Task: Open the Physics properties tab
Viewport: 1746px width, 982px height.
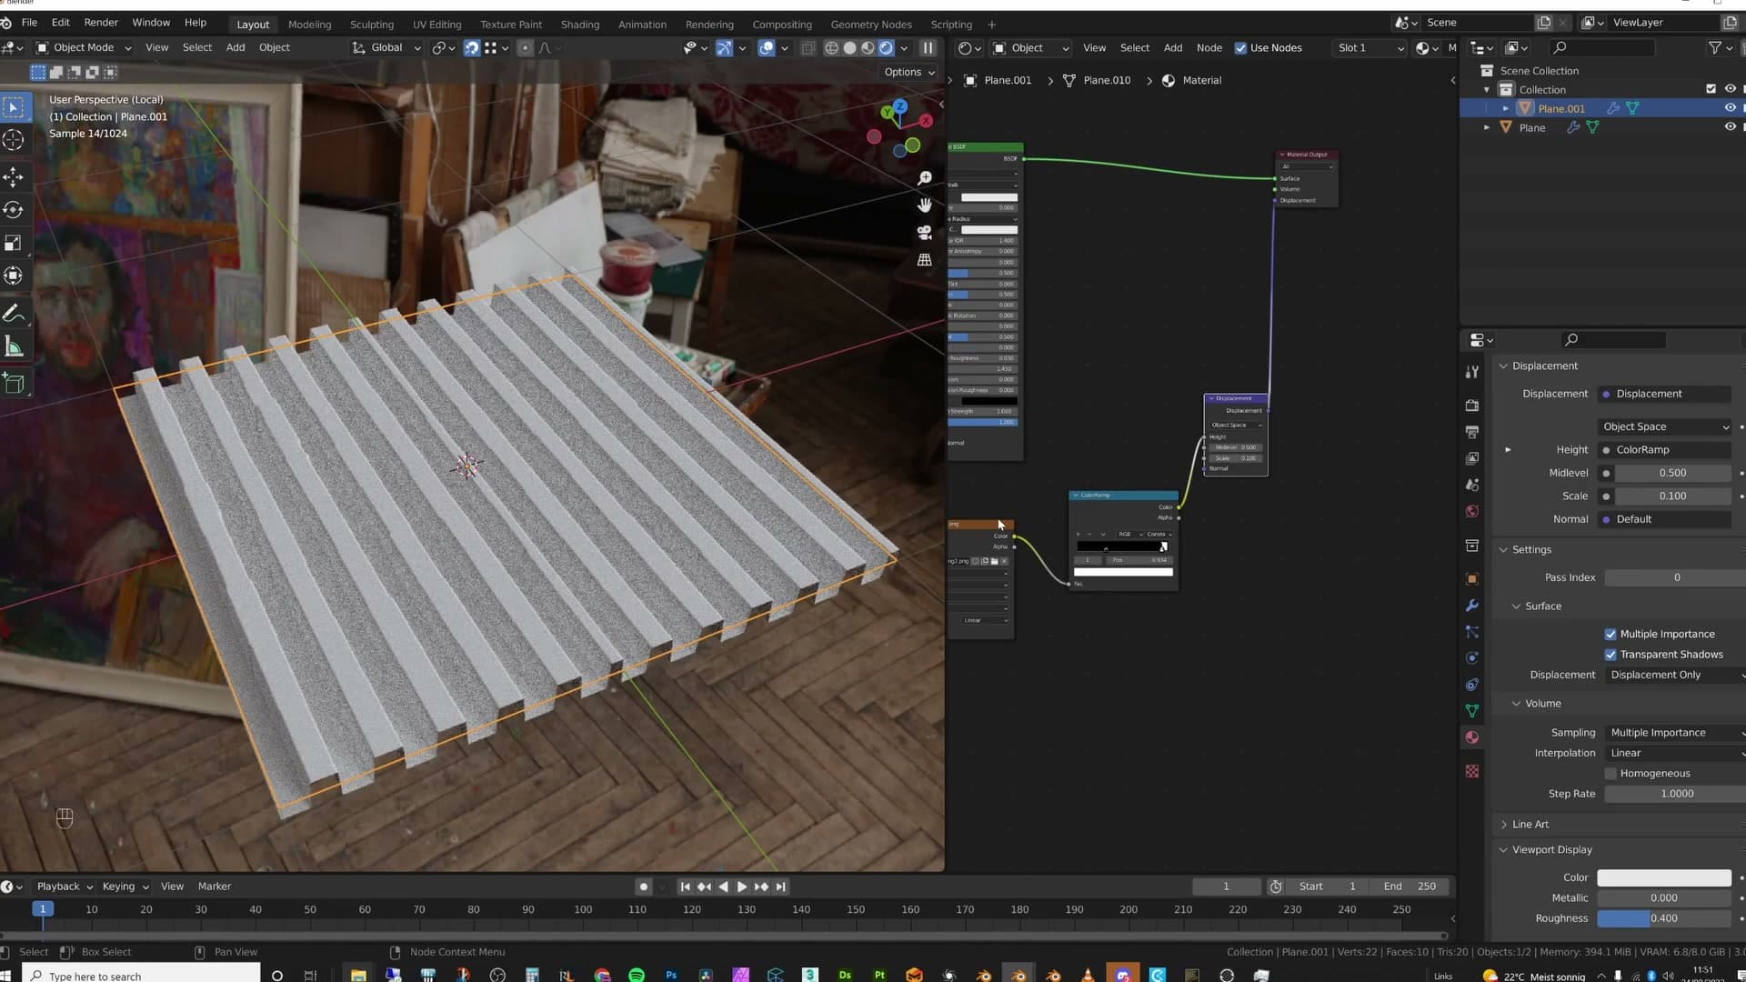Action: click(1472, 658)
